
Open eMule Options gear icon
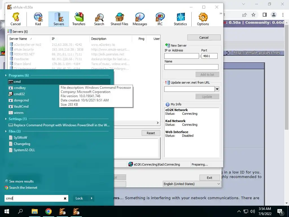tap(203, 19)
